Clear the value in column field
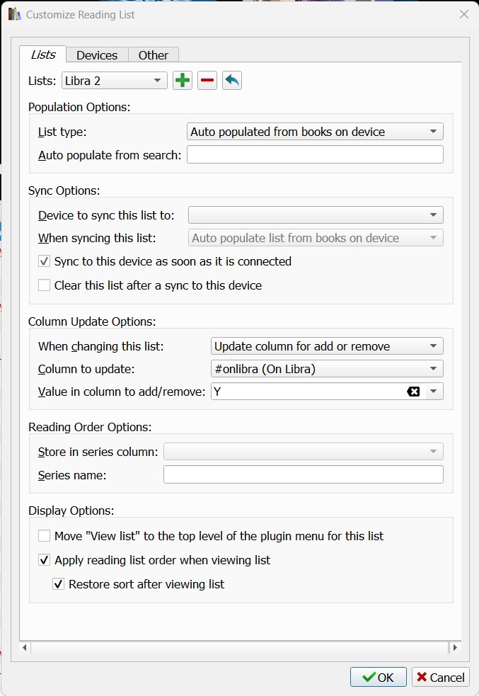The width and height of the screenshot is (479, 696). coord(413,392)
